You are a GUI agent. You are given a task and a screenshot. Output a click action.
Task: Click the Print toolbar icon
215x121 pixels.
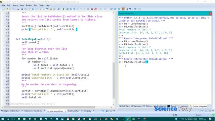18,9
